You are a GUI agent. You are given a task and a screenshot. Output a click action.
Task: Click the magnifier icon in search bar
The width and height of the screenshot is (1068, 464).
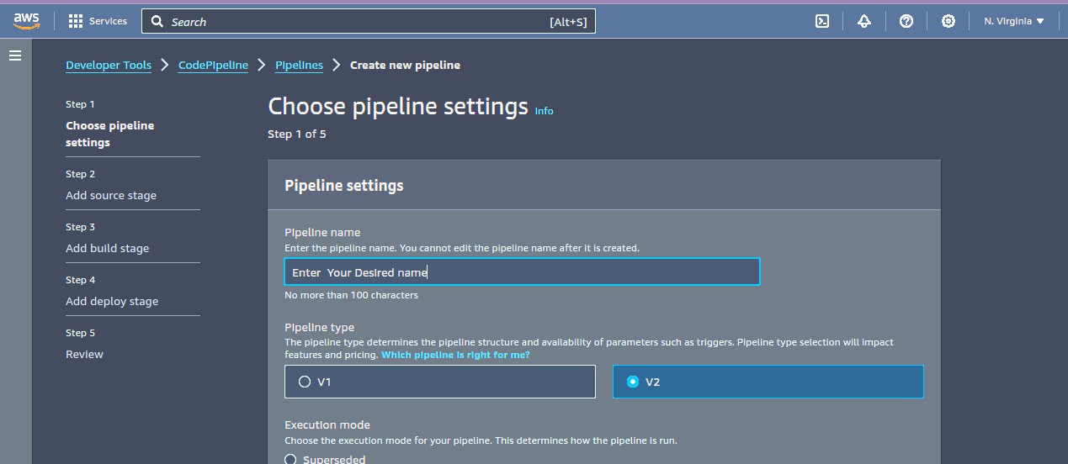pos(158,22)
